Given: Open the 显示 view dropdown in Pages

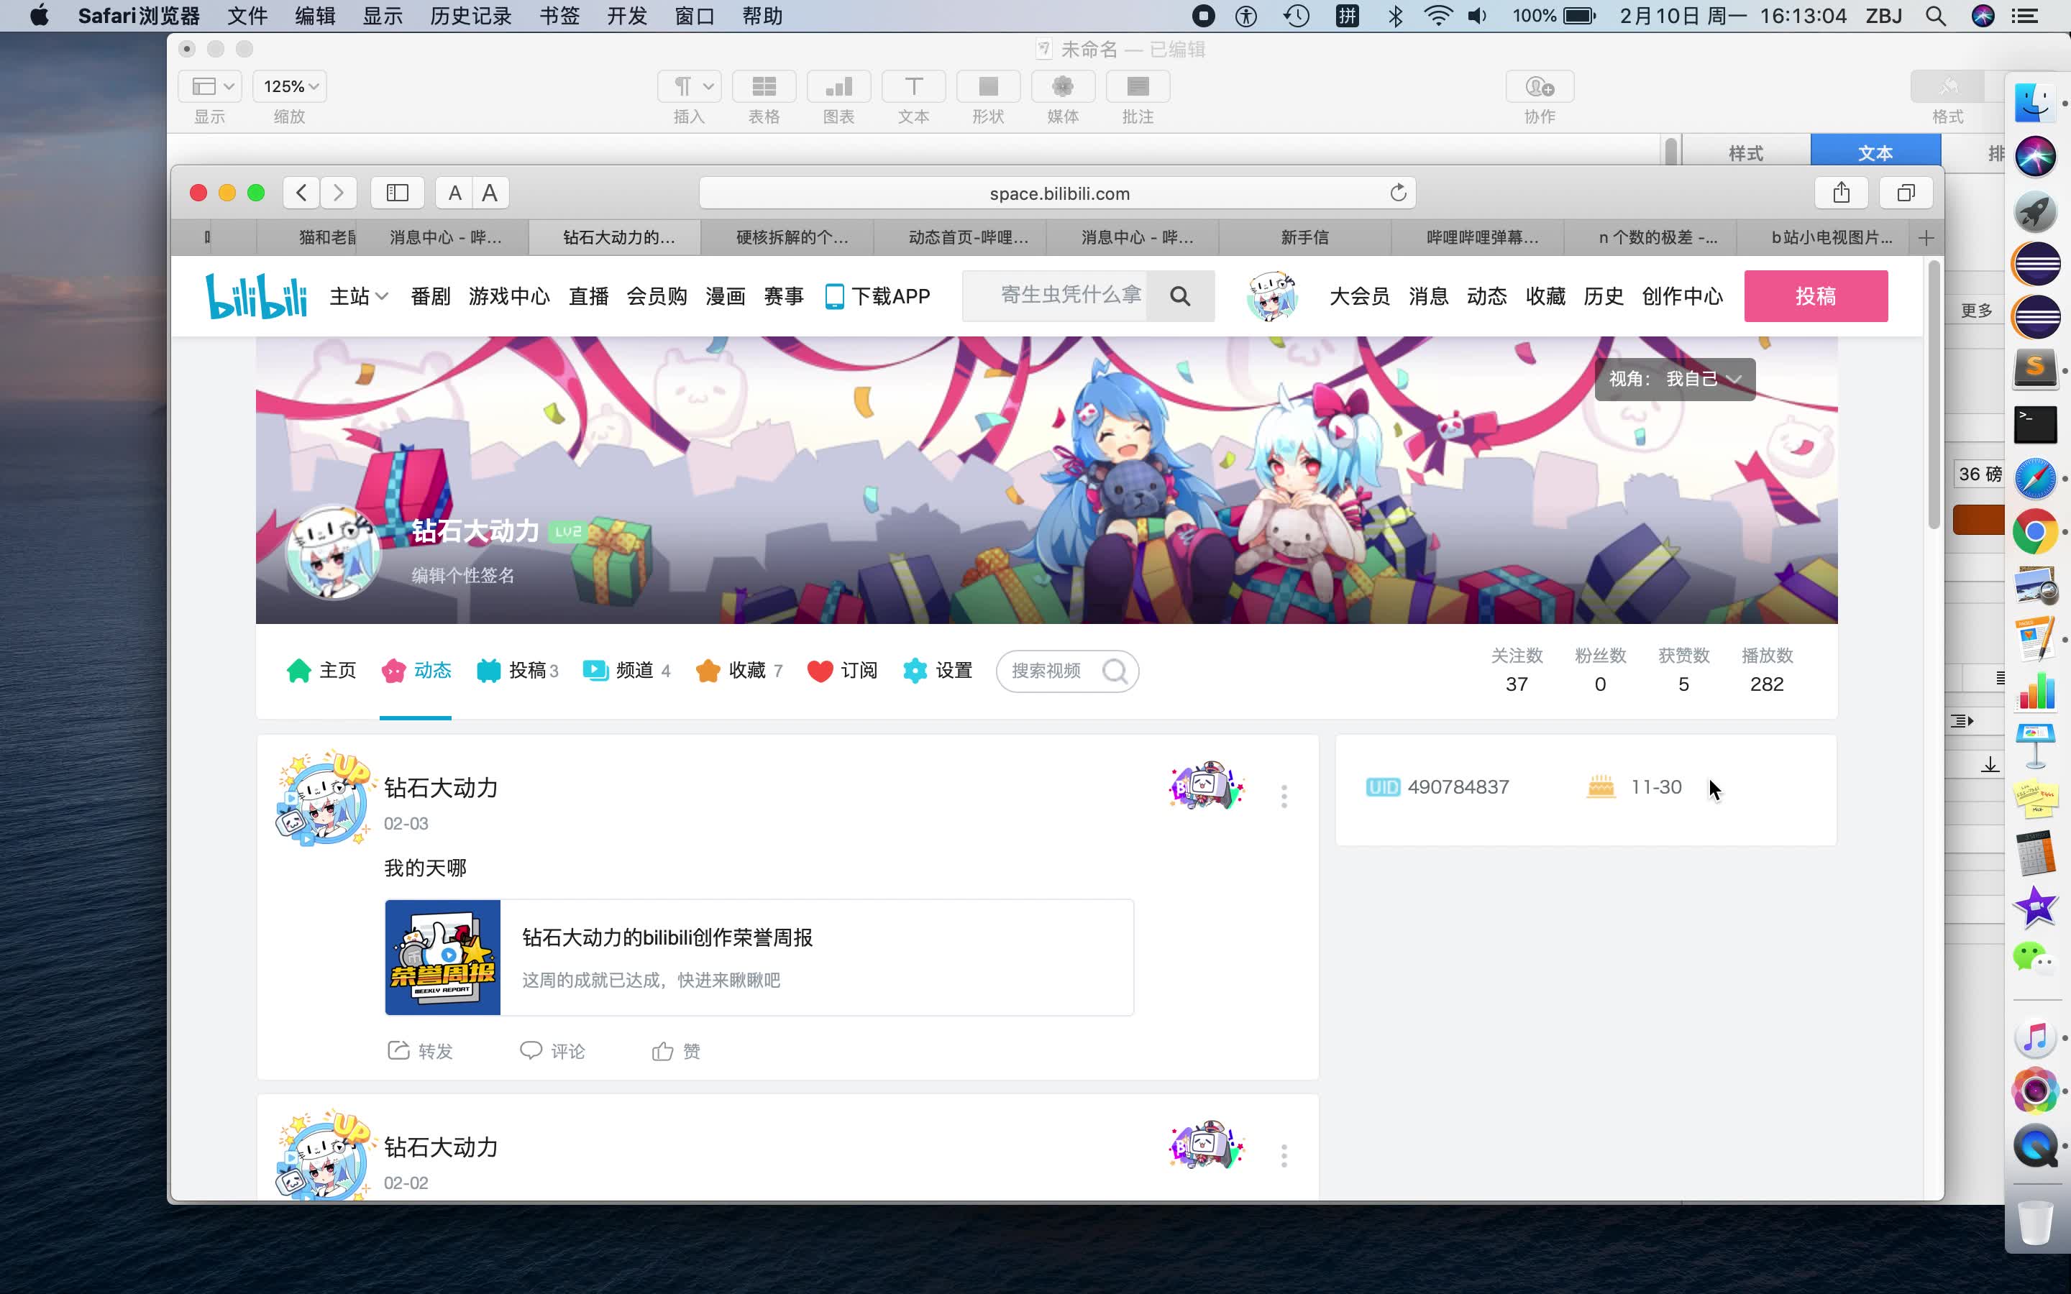Looking at the screenshot, I should coord(211,86).
